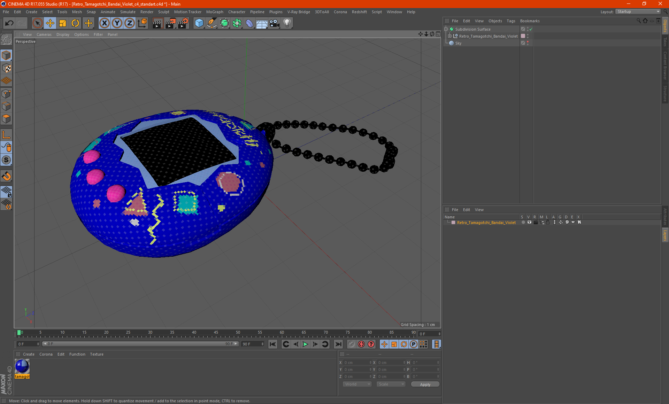Toggle layer lock icon
Image resolution: width=669 pixels, height=404 pixels.
548,222
